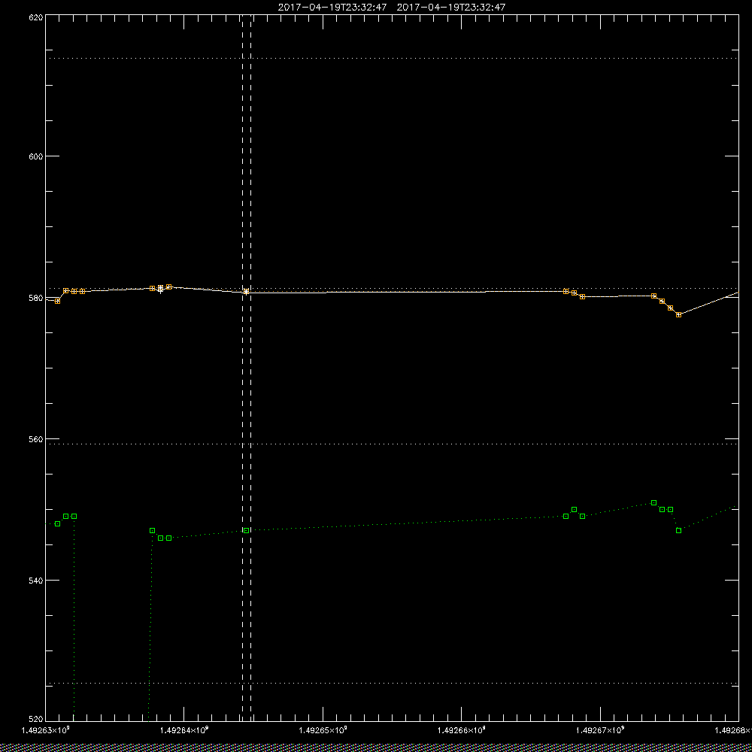Click the 1.49265×10⁹ x-axis label
The width and height of the screenshot is (752, 752).
click(323, 730)
